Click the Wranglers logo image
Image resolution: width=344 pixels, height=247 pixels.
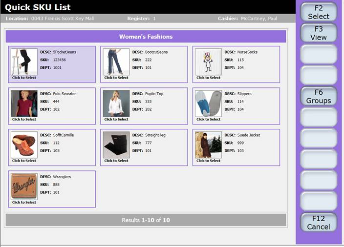pyautogui.click(x=24, y=186)
